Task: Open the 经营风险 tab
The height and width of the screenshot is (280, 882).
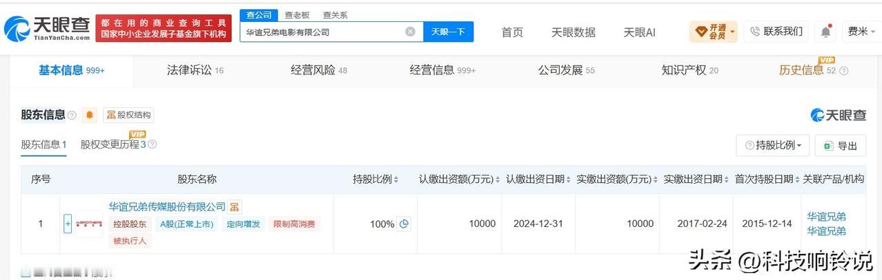Action: [319, 70]
